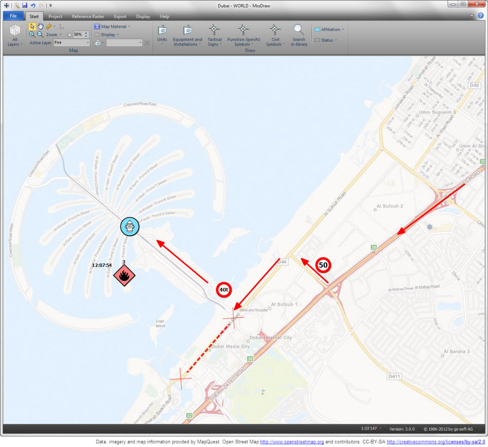This screenshot has height=447, width=488.
Task: Click the Help question mark icon
Action: 482,16
